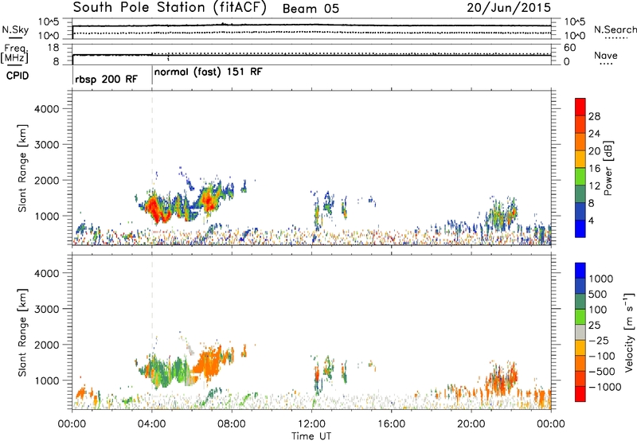Click 4000 tick label on power panel
Image resolution: width=637 pixels, height=441 pixels.
[x=46, y=109]
